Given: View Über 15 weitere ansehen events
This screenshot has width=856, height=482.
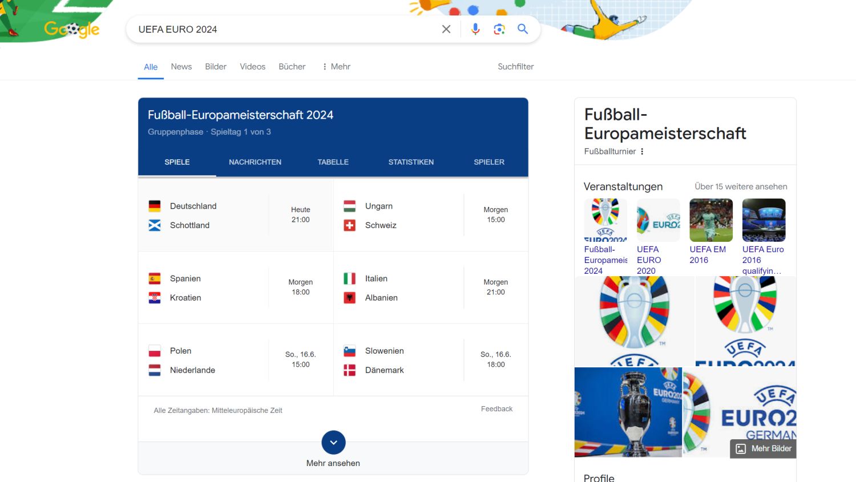Looking at the screenshot, I should (741, 187).
